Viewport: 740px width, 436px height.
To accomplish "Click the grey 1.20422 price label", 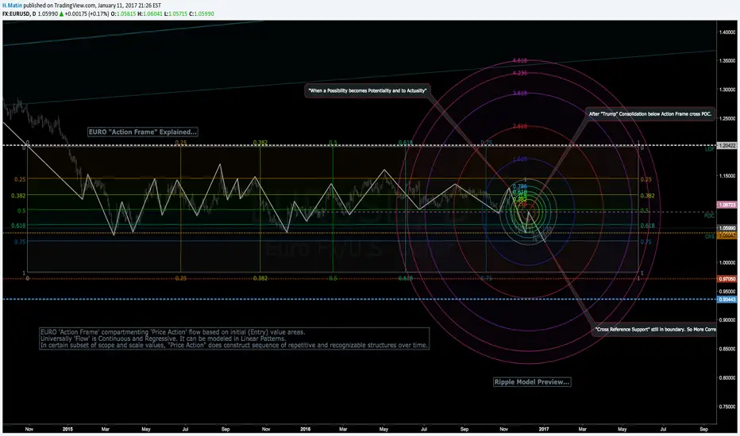I will pyautogui.click(x=727, y=146).
